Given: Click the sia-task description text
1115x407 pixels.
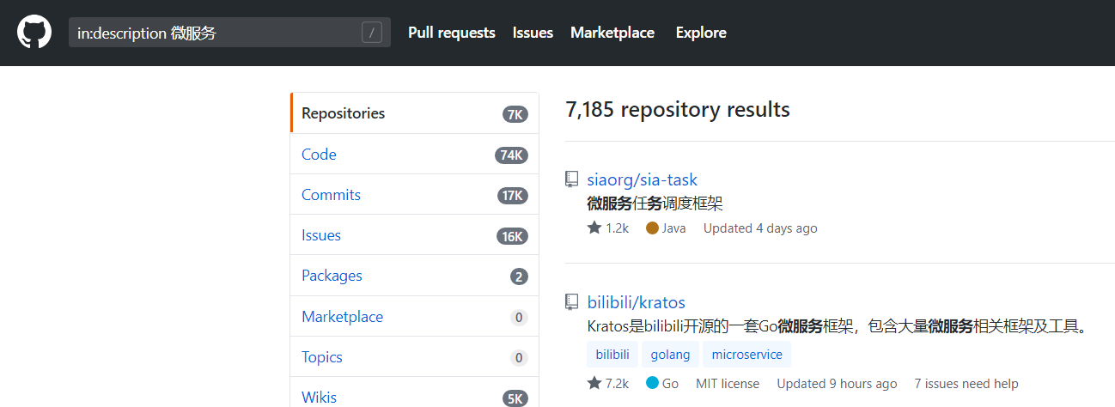Looking at the screenshot, I should click(655, 204).
